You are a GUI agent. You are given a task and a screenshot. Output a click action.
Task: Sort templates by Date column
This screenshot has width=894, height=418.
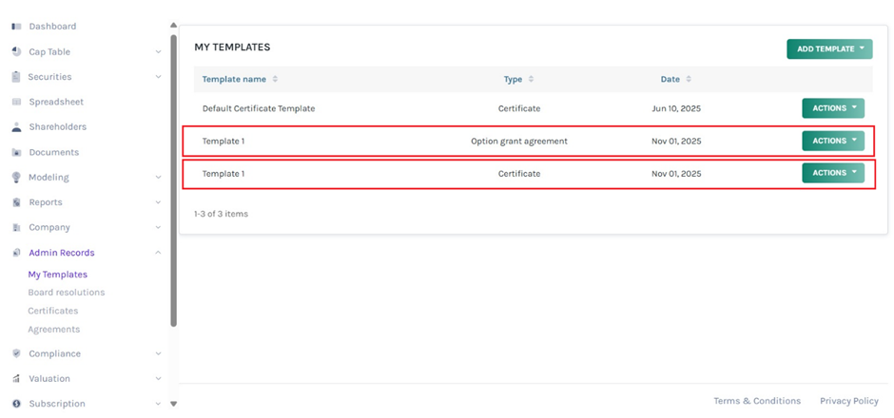688,79
